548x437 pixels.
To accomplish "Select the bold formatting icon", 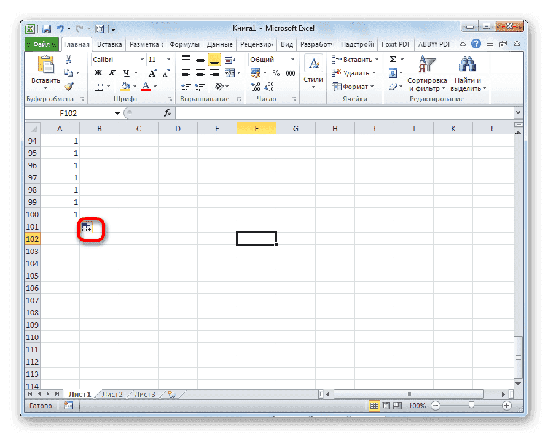I will point(97,73).
